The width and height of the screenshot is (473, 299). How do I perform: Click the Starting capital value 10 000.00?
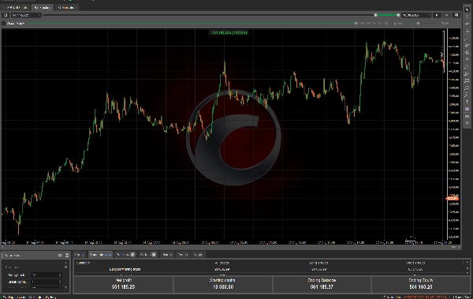[x=222, y=287]
